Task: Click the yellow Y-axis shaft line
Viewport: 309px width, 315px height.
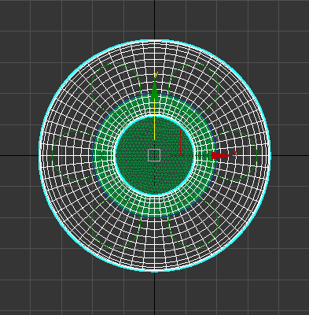Action: click(x=155, y=120)
